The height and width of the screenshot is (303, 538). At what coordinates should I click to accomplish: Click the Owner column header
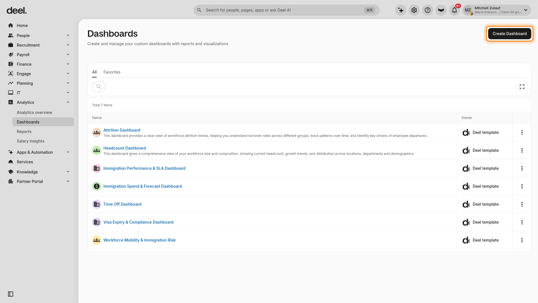467,118
